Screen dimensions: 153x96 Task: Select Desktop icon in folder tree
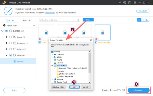(52, 52)
